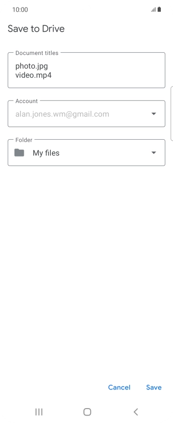Expand the Folder dropdown arrow
173x423 pixels.
[x=153, y=153]
